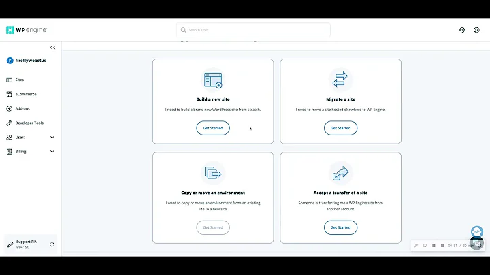This screenshot has height=275, width=490.
Task: Collapse the sidebar with the double-arrow icon
Action: point(52,48)
